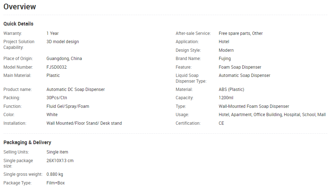This screenshot has height=188, width=328.
Task: Click the Overview heading
Action: tap(20, 7)
